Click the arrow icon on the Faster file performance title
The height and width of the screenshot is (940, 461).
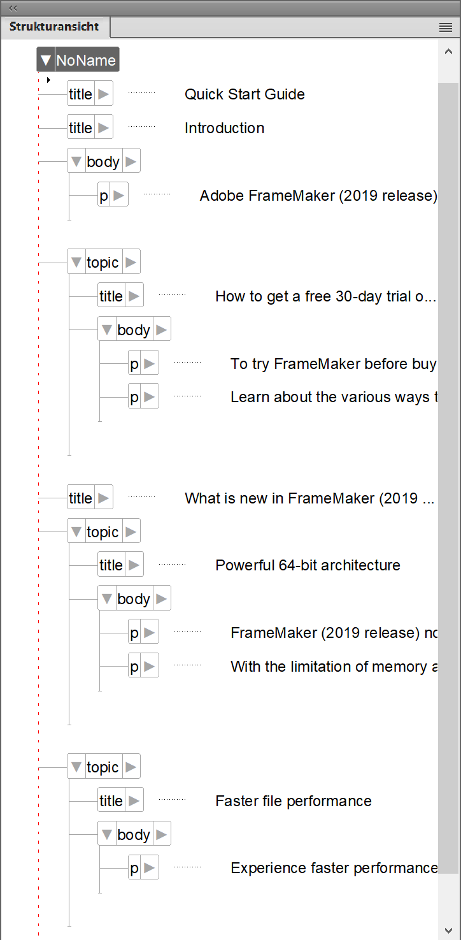click(x=134, y=800)
